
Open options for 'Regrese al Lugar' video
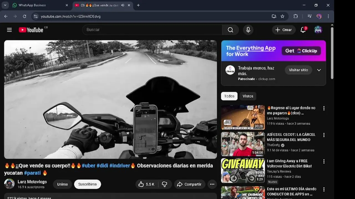tap(324, 108)
